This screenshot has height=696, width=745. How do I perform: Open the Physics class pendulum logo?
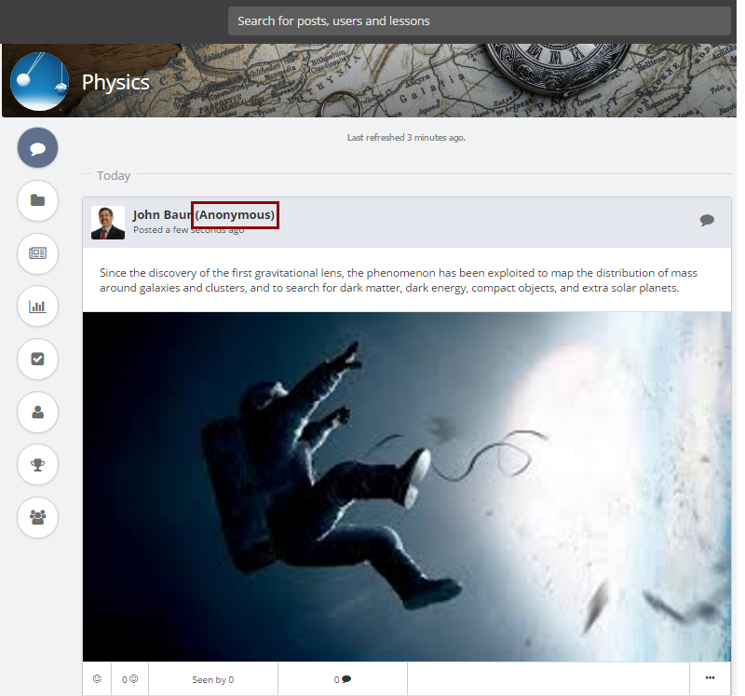[39, 82]
